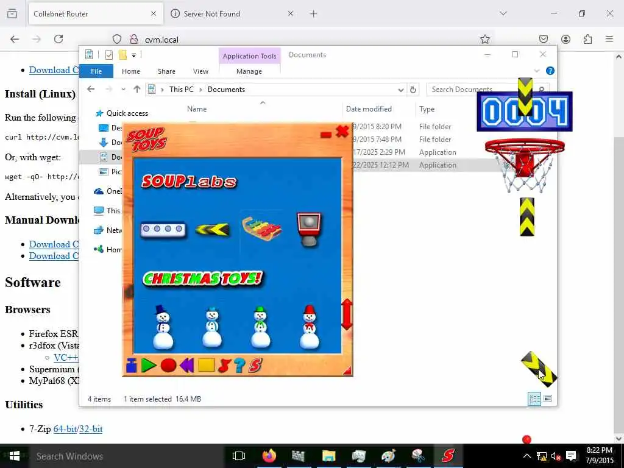Pick the snowman with the light blue cap

(212, 327)
